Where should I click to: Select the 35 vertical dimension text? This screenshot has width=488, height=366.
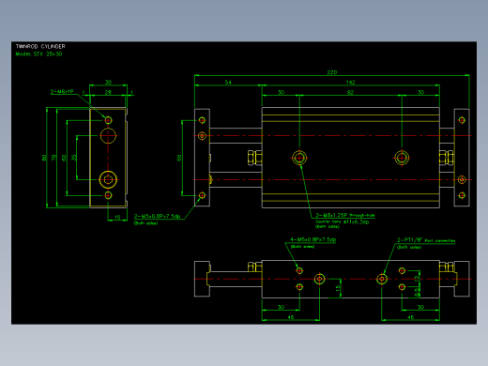[x=74, y=158]
